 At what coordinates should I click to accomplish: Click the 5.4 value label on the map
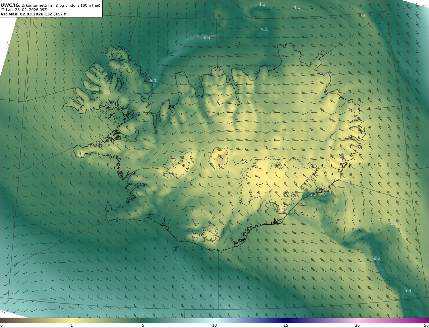(264, 30)
